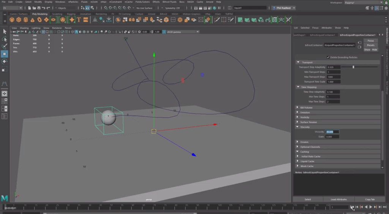Expand the Erosion section
Image resolution: width=389 pixels, height=214 pixels.
point(297,142)
